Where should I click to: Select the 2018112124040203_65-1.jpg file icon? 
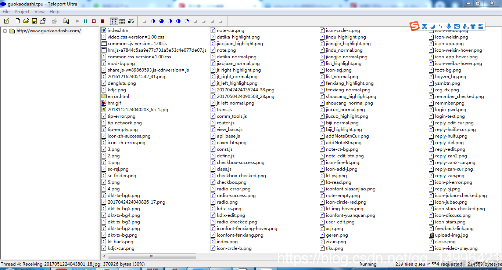point(104,110)
